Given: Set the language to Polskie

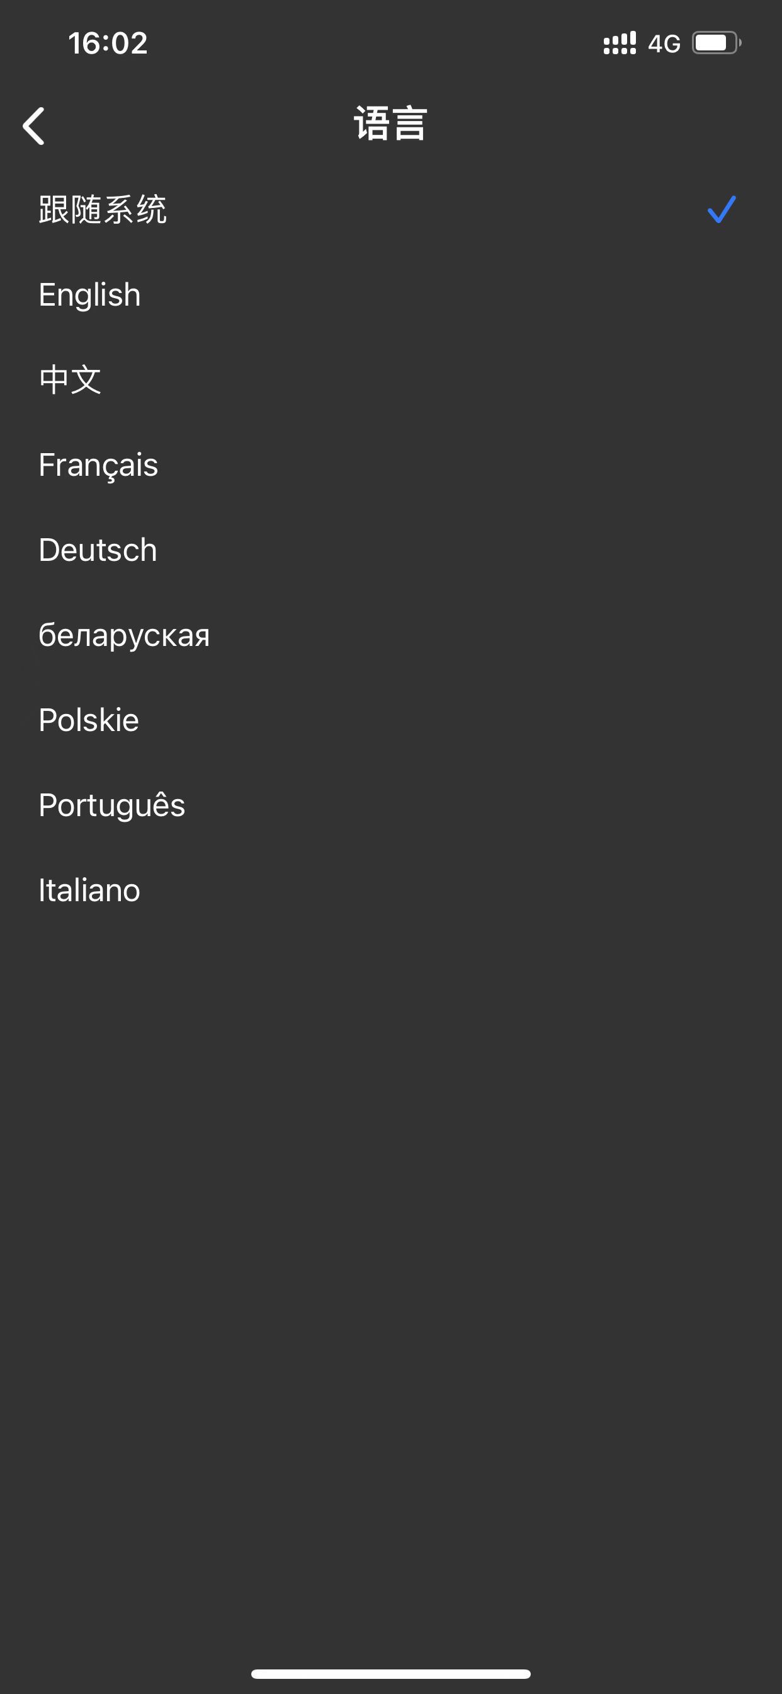Looking at the screenshot, I should [x=89, y=720].
